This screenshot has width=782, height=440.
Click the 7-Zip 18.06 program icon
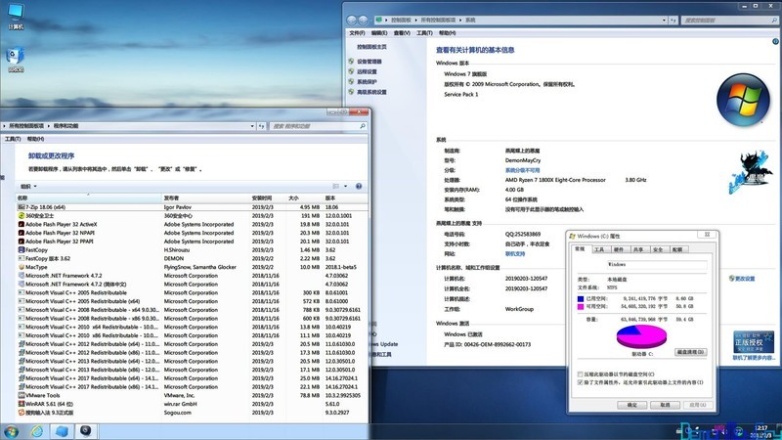pyautogui.click(x=22, y=207)
